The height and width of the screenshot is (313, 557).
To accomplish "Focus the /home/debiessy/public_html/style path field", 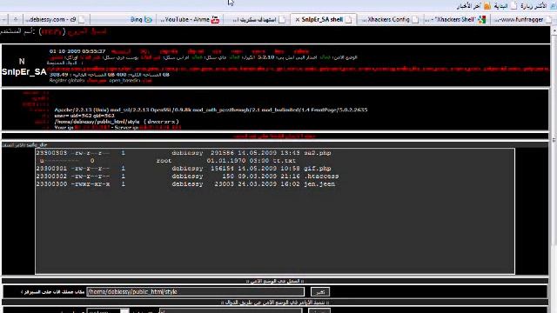I will [x=195, y=292].
